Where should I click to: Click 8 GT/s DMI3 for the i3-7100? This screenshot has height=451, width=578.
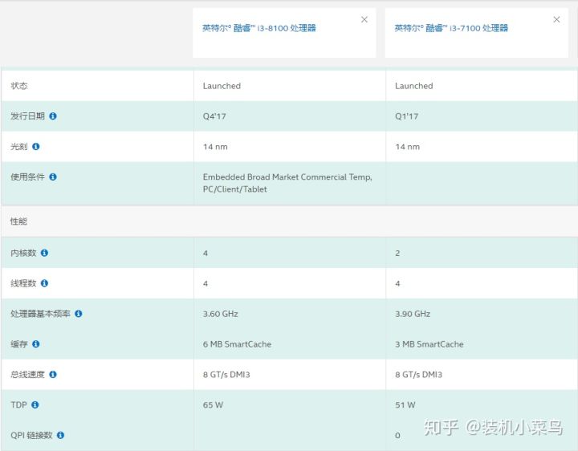pyautogui.click(x=418, y=375)
